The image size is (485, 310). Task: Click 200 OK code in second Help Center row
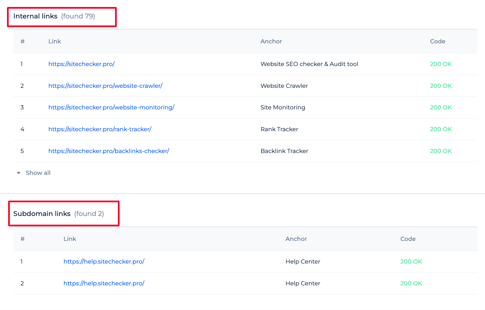tap(411, 283)
